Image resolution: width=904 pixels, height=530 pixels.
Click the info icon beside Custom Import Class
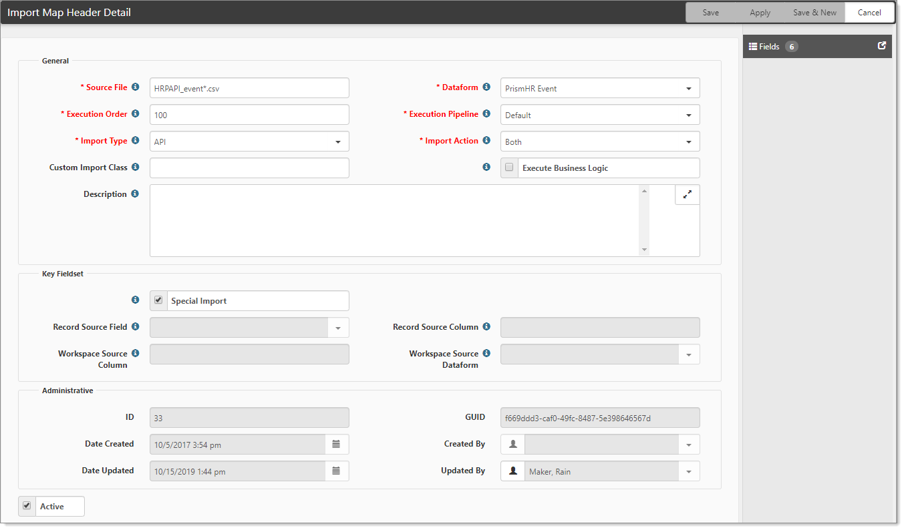[x=135, y=167]
